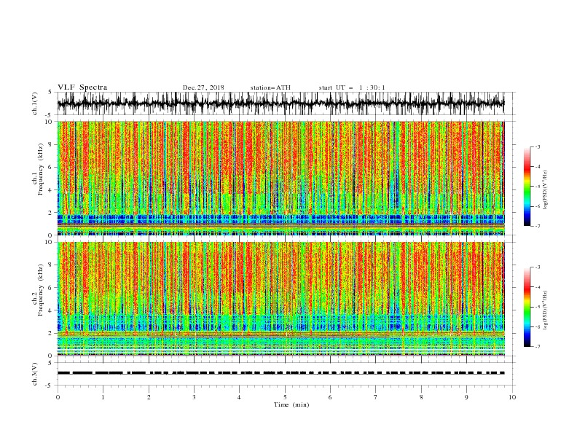
Task: Click the time axis tick label "7"
Action: [376, 397]
